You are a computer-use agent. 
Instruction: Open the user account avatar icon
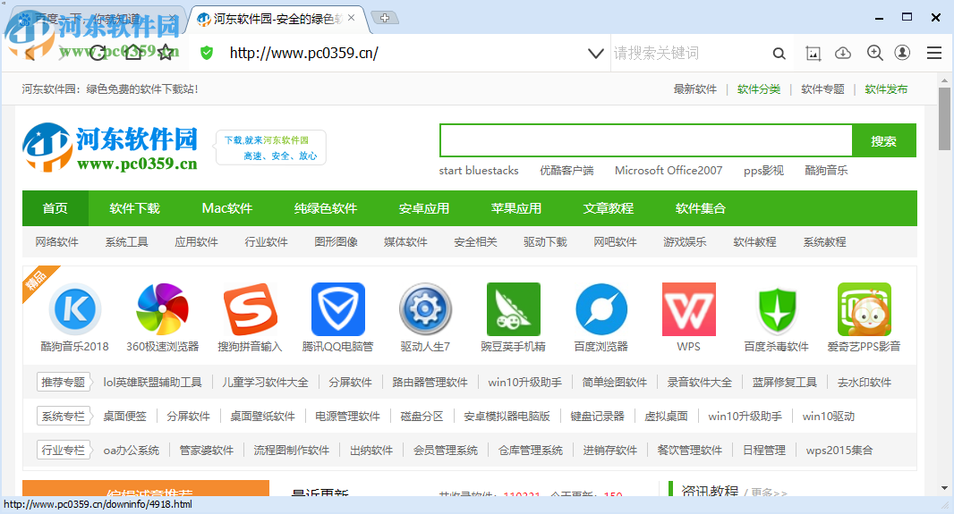[902, 53]
